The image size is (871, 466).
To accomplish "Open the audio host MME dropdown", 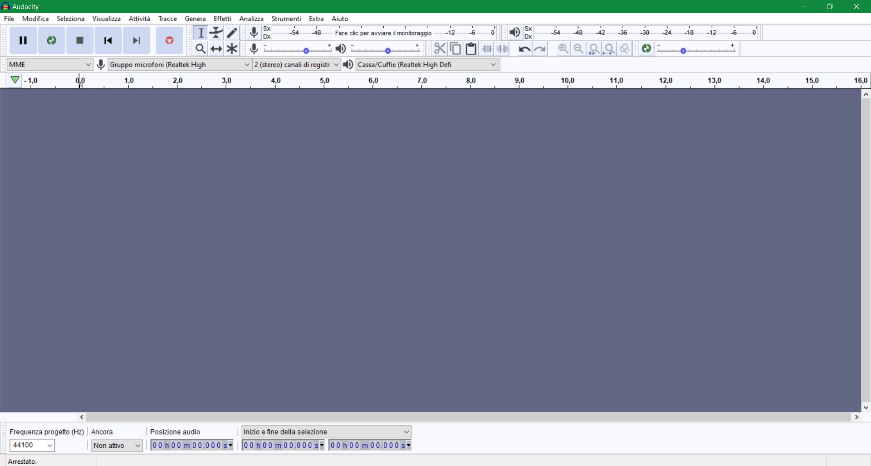I will pos(50,64).
